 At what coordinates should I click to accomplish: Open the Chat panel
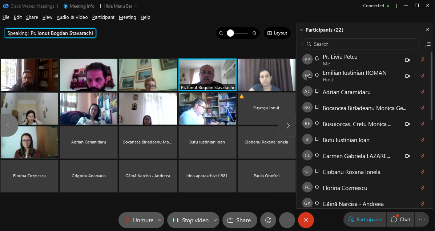tap(400, 219)
